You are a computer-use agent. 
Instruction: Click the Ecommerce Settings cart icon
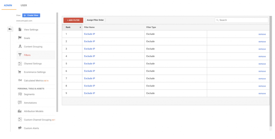(20, 72)
